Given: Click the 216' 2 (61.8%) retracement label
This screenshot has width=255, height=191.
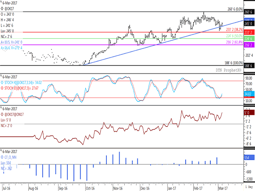Looking at the screenshot, I should tap(235, 42).
